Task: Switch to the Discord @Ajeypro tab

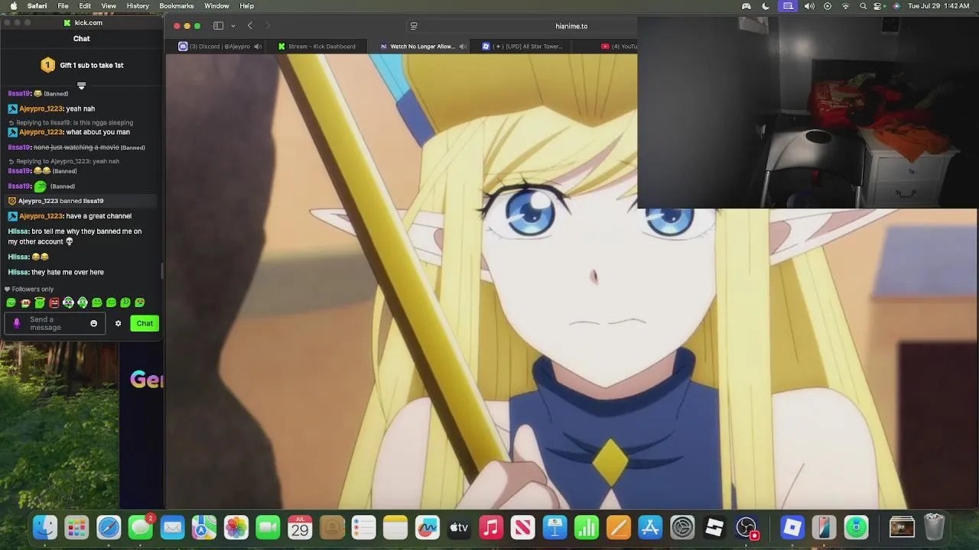Action: pyautogui.click(x=215, y=47)
